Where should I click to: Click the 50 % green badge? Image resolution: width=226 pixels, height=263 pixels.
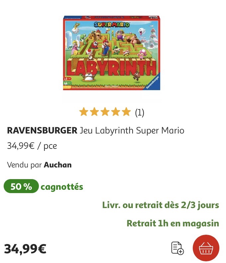click(21, 186)
